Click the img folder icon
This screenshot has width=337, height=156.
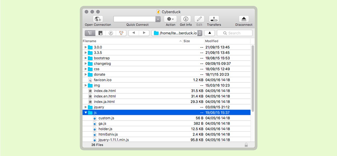pyautogui.click(x=90, y=85)
